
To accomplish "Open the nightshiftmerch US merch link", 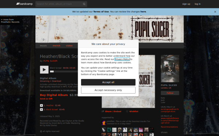I will coord(170,120).
